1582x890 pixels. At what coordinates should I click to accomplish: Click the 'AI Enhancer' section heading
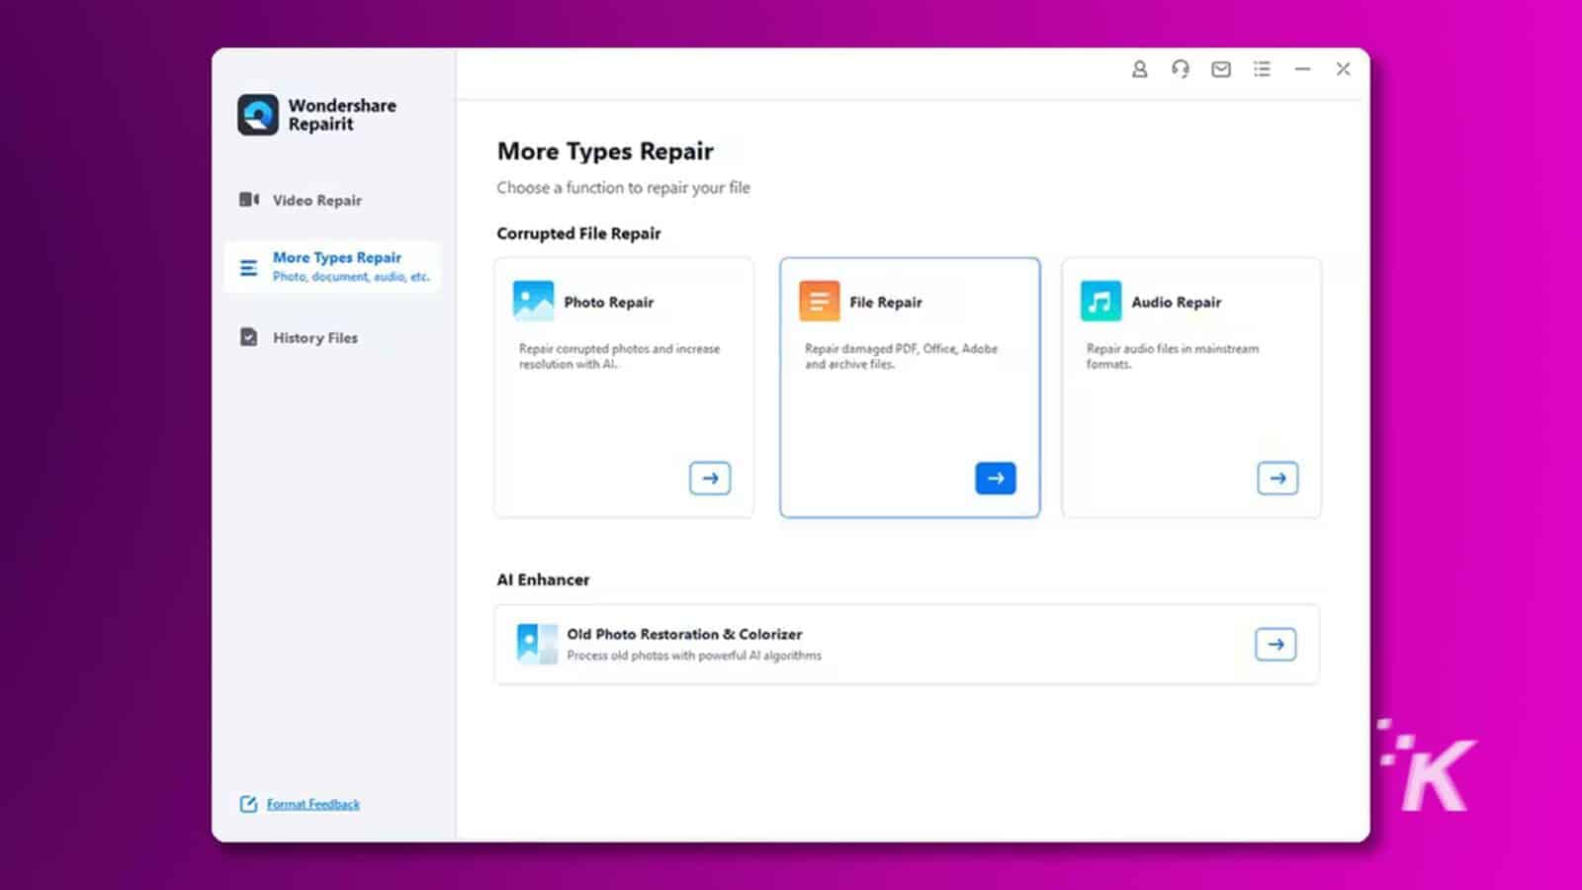543,579
